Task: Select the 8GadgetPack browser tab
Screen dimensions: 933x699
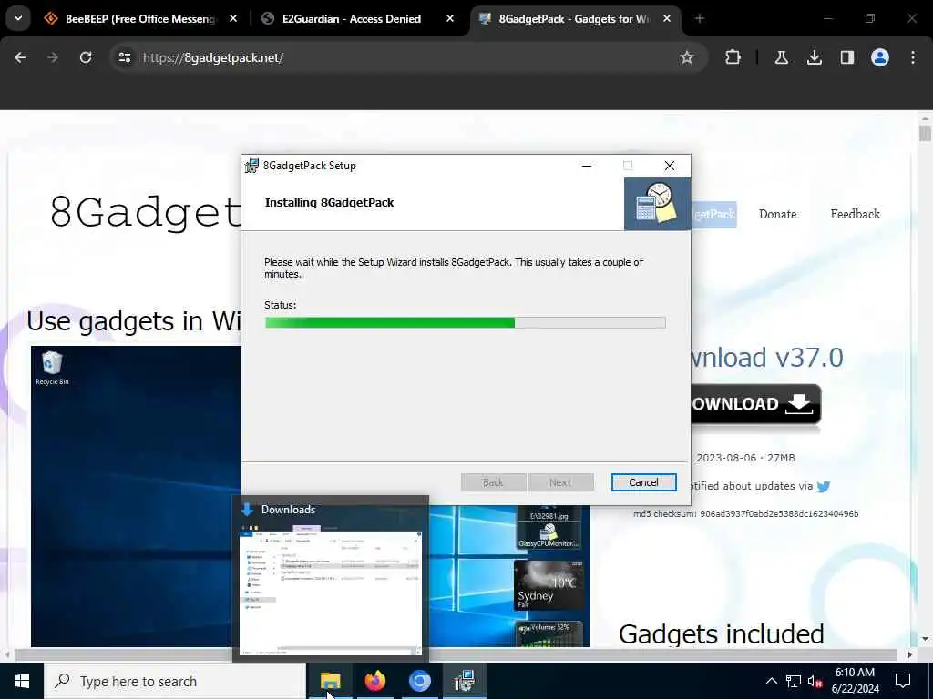Action: [574, 19]
